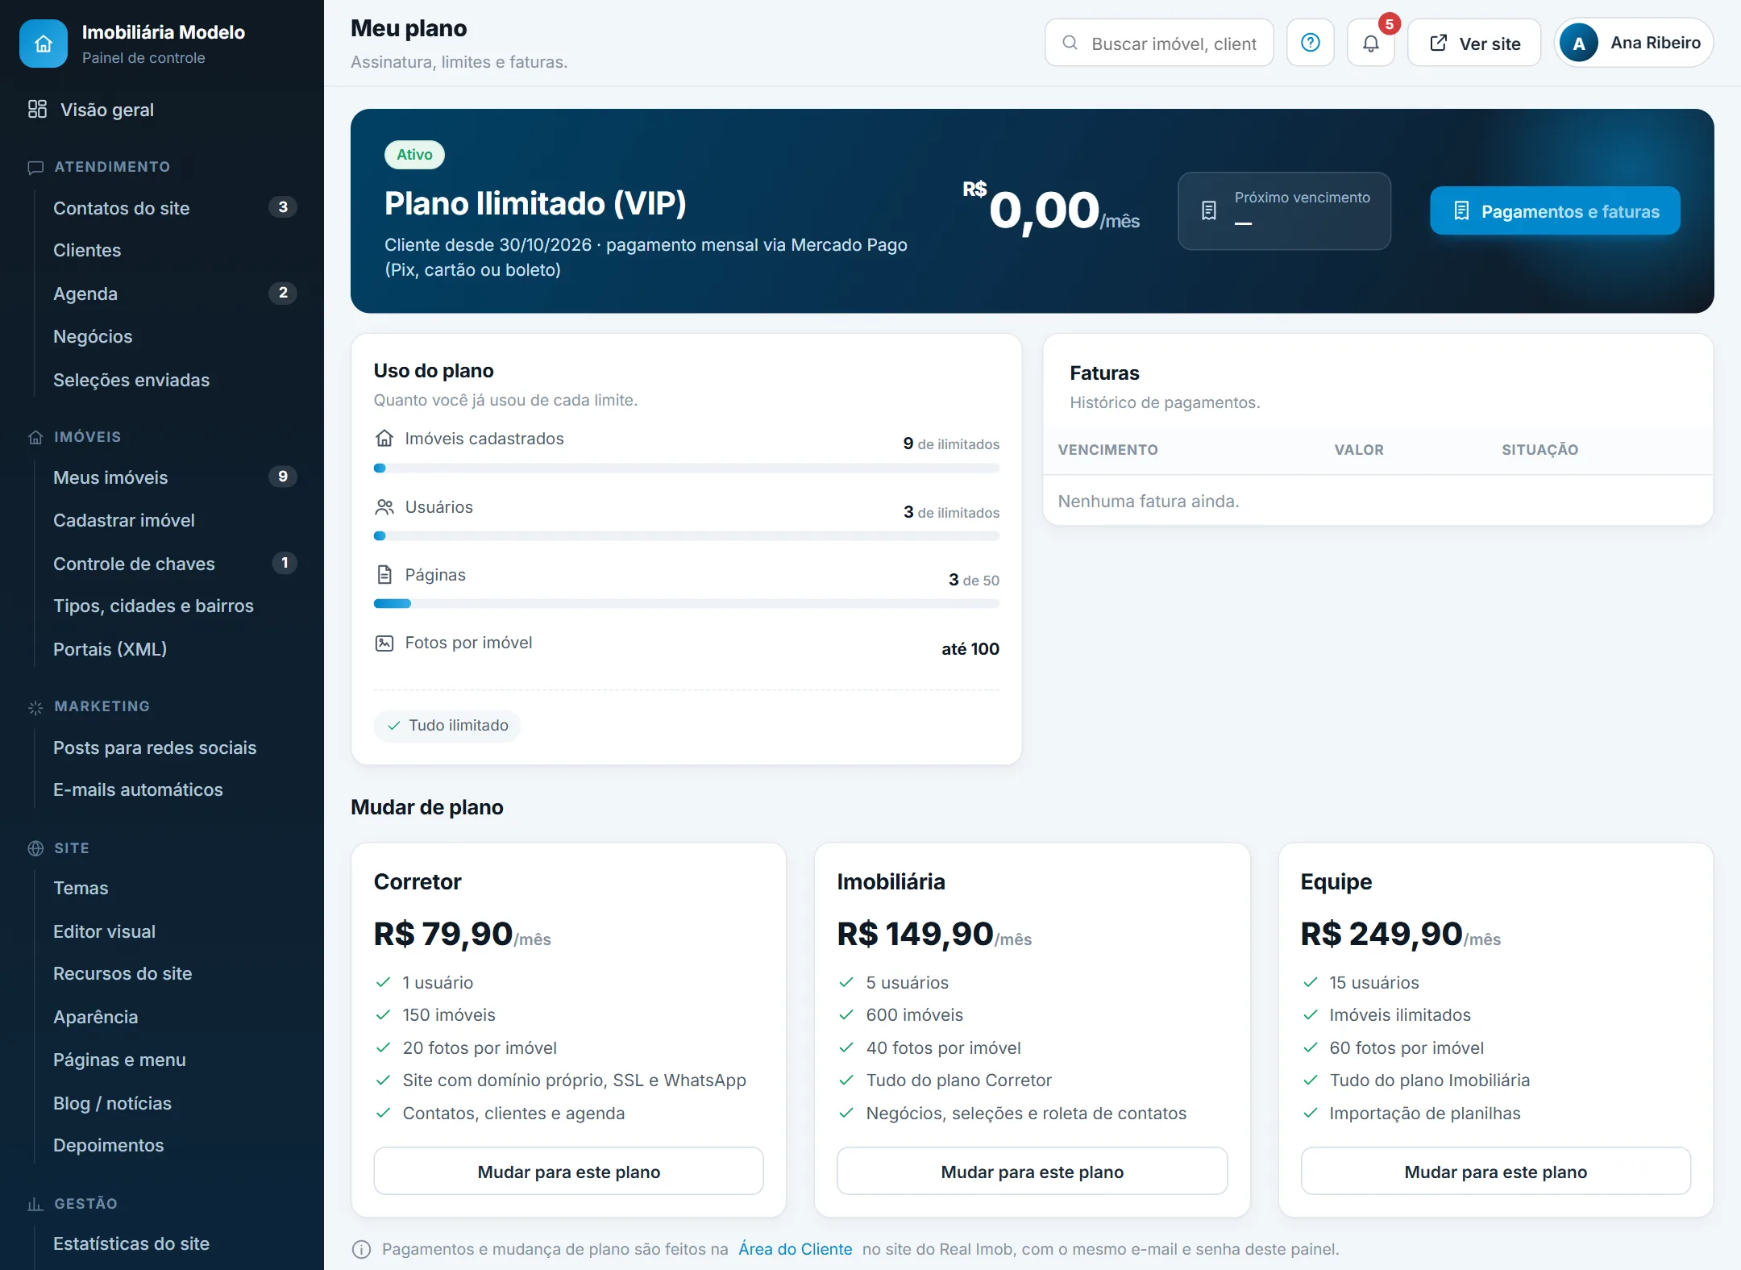Open the notifications bell icon
The height and width of the screenshot is (1270, 1741).
[x=1371, y=43]
